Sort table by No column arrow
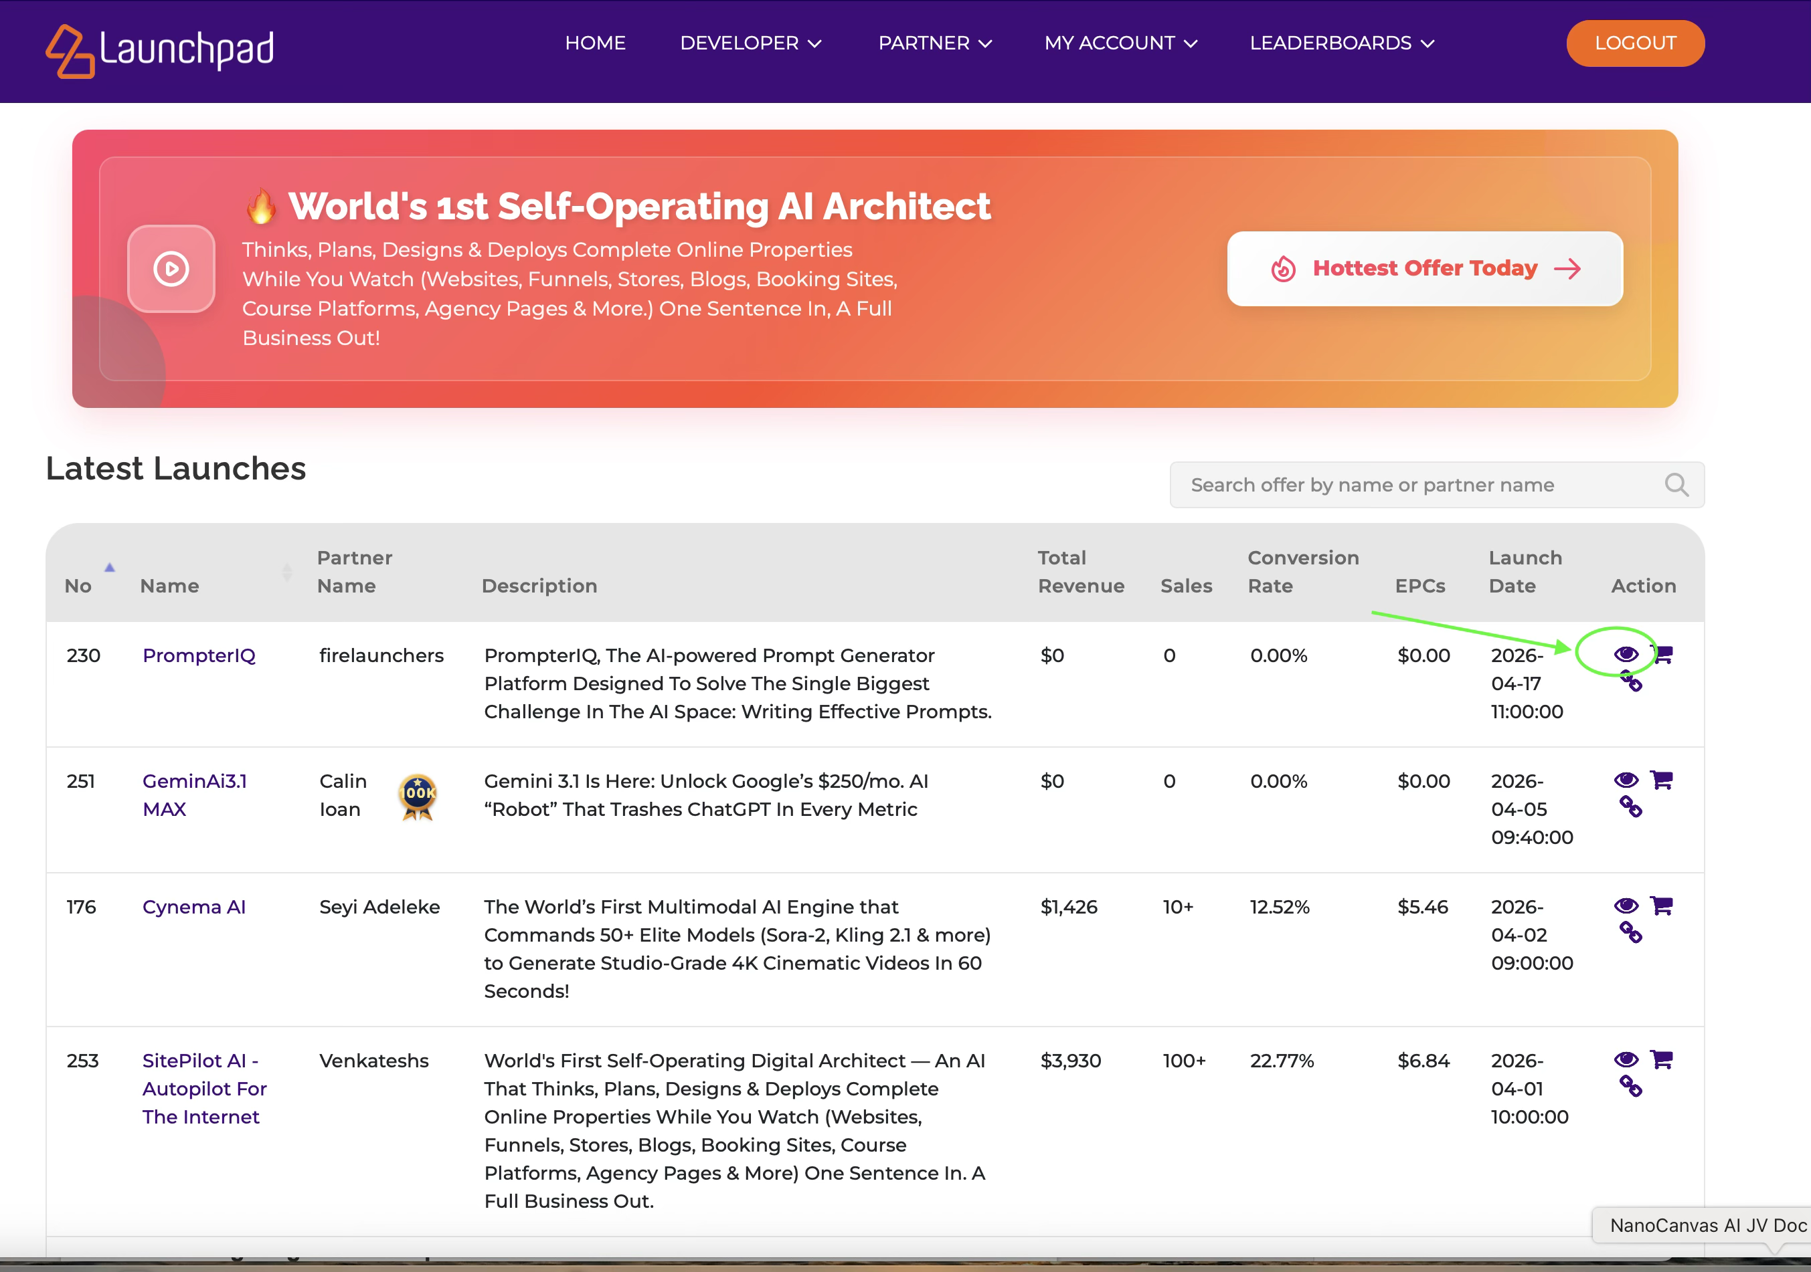The width and height of the screenshot is (1811, 1272). pyautogui.click(x=110, y=567)
